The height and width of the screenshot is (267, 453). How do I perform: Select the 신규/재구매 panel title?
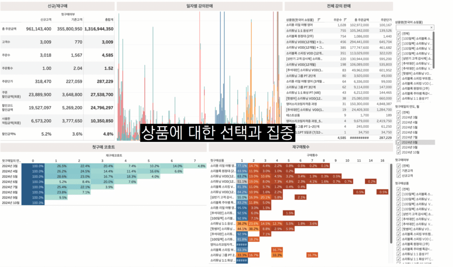coord(57,6)
